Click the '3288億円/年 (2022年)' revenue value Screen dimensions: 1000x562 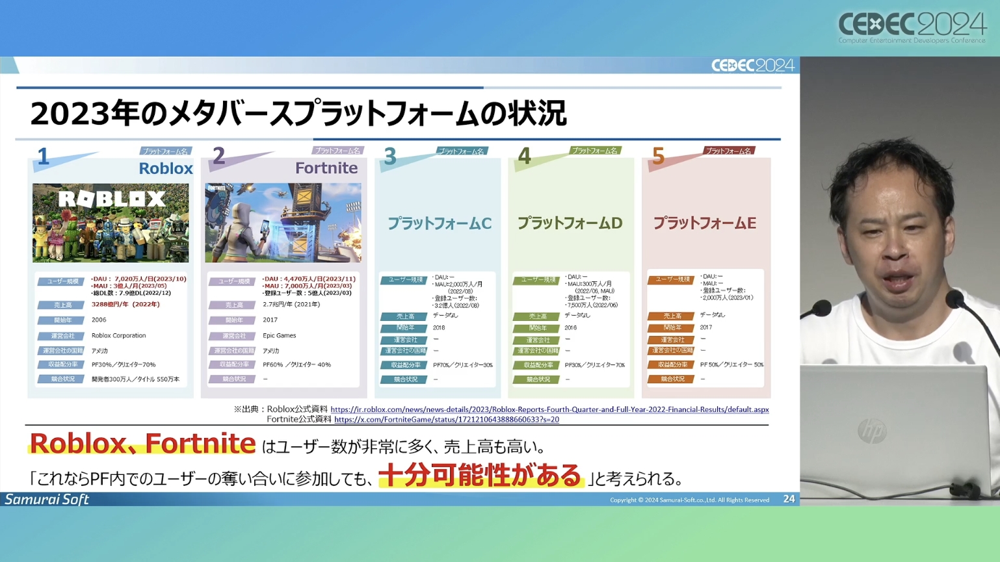click(125, 304)
